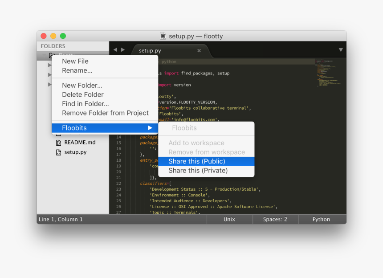Click the Floobits submenu arrow

coord(150,128)
